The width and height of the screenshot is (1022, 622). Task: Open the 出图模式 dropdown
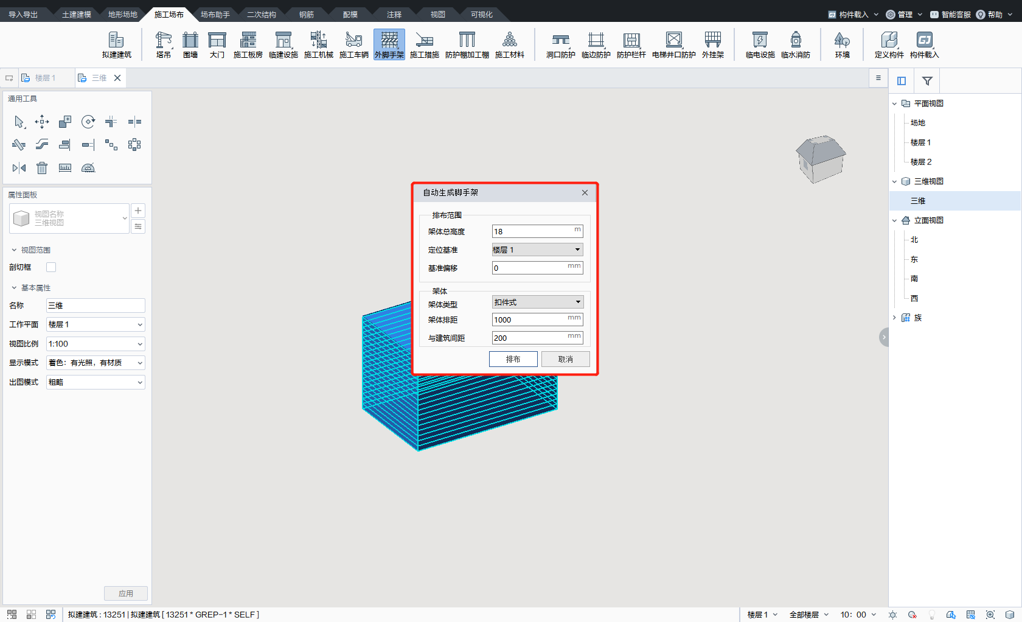tap(96, 382)
